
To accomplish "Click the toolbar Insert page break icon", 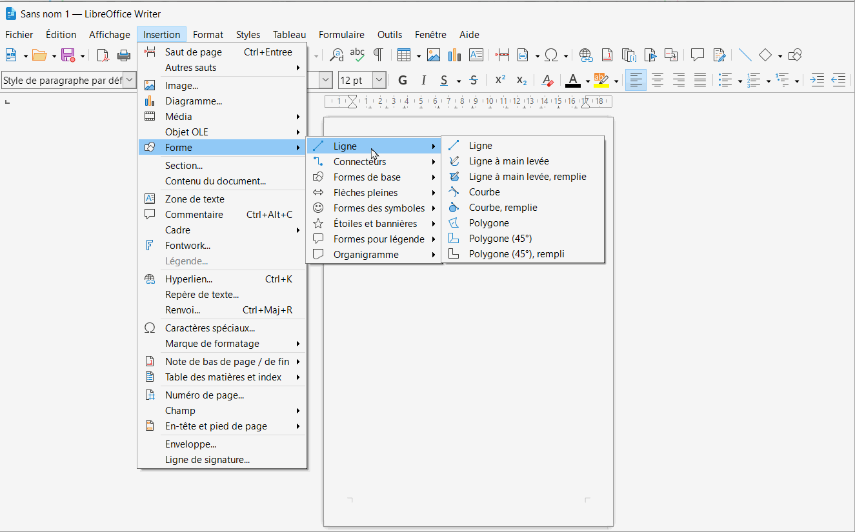I will (x=503, y=55).
